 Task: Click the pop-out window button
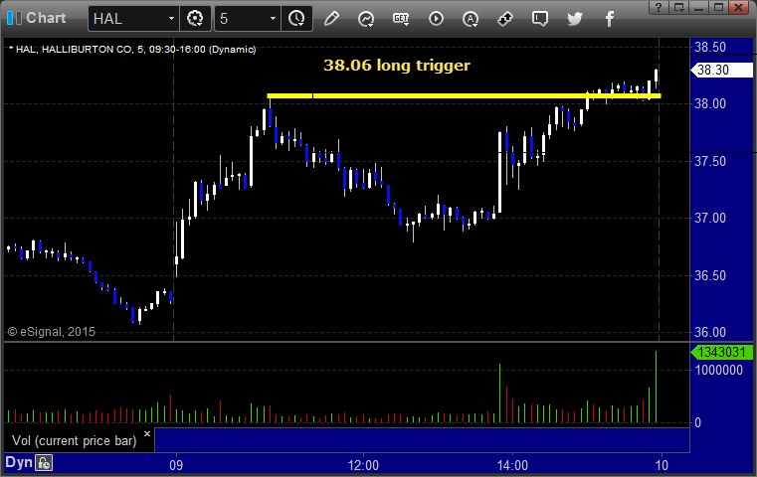(679, 7)
